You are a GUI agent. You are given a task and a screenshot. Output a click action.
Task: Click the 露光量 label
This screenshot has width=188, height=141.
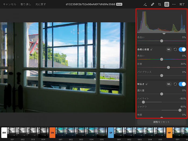(x=141, y=91)
